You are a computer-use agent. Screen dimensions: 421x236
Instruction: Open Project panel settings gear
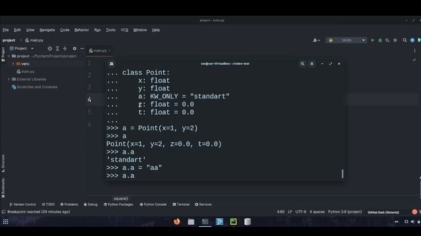click(74, 49)
